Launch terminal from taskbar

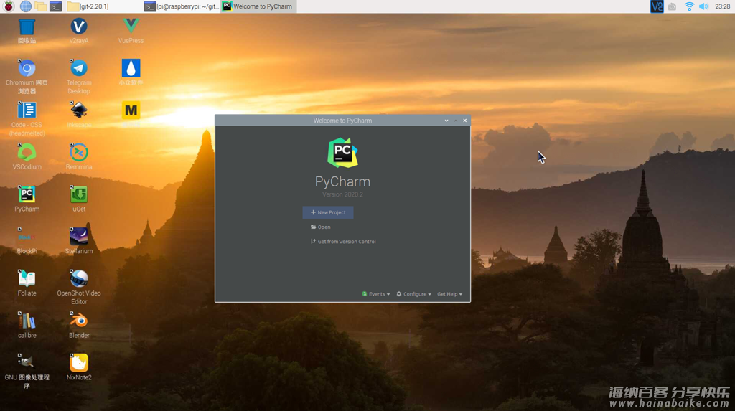[56, 6]
